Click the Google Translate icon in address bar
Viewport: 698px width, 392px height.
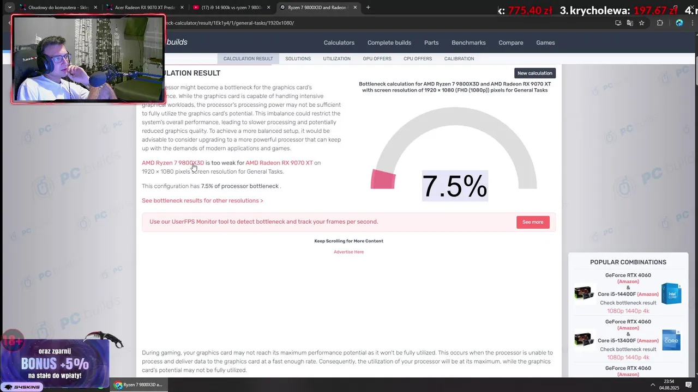click(630, 23)
